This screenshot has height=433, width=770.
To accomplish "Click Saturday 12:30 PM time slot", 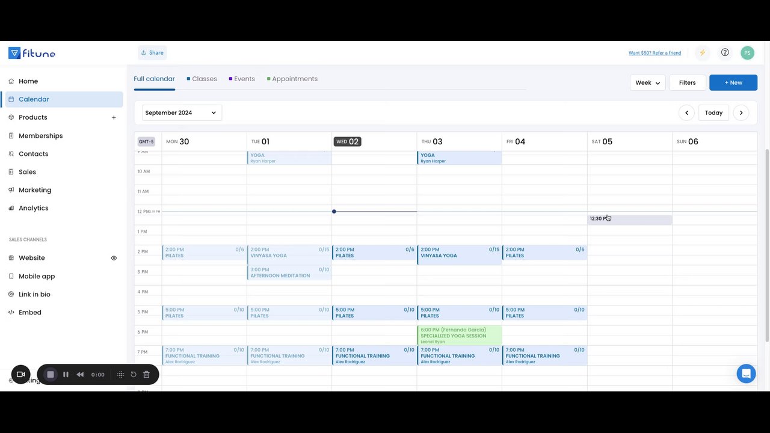I will [x=630, y=220].
